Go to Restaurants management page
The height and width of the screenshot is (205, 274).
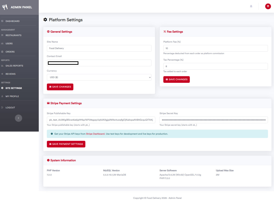coord(13,35)
